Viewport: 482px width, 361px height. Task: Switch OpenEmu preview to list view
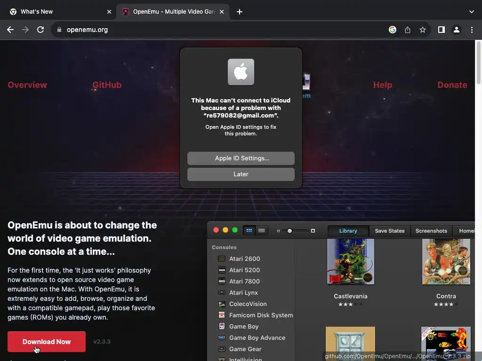pos(262,230)
